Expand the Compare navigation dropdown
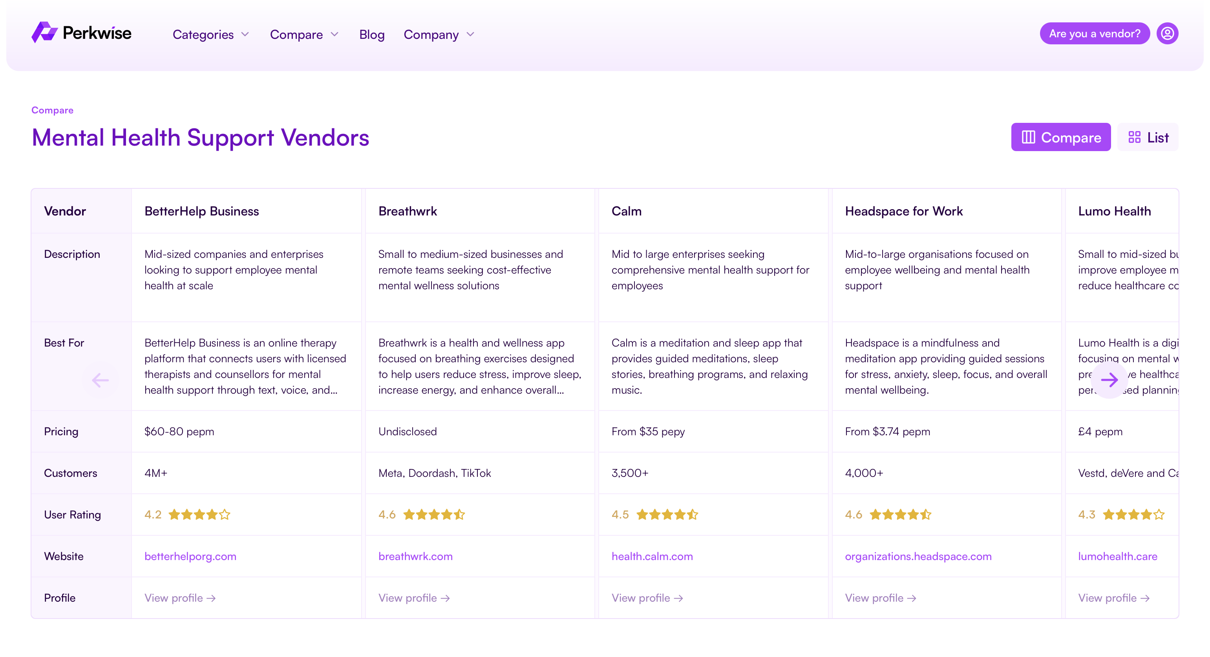1210x657 pixels. [304, 35]
